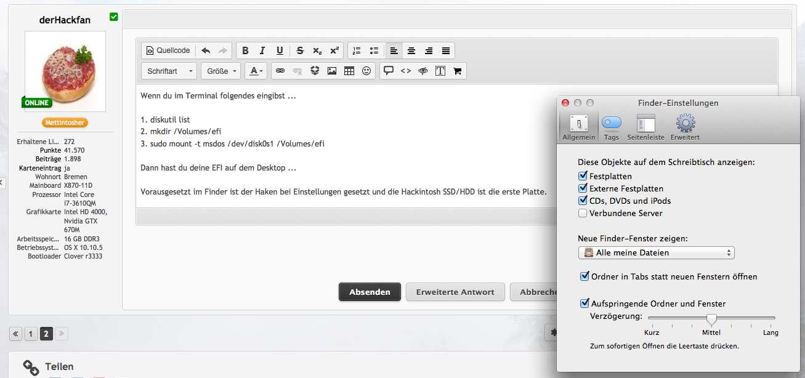This screenshot has height=378, width=805.
Task: Justify the editor text
Action: (x=446, y=50)
